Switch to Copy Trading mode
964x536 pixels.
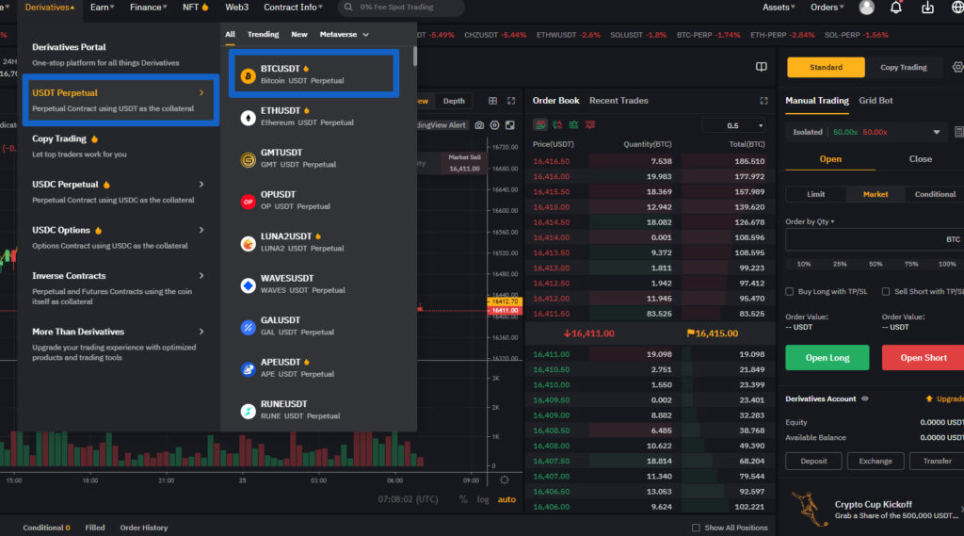point(903,67)
